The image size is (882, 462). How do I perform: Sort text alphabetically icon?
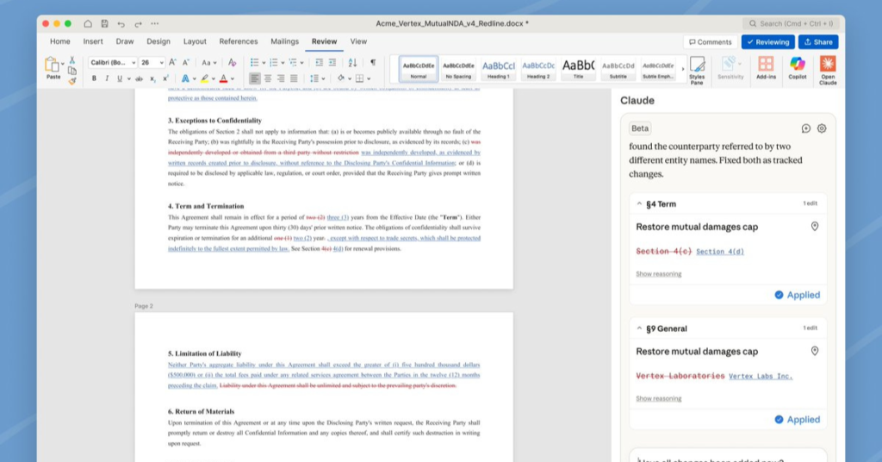coord(352,62)
